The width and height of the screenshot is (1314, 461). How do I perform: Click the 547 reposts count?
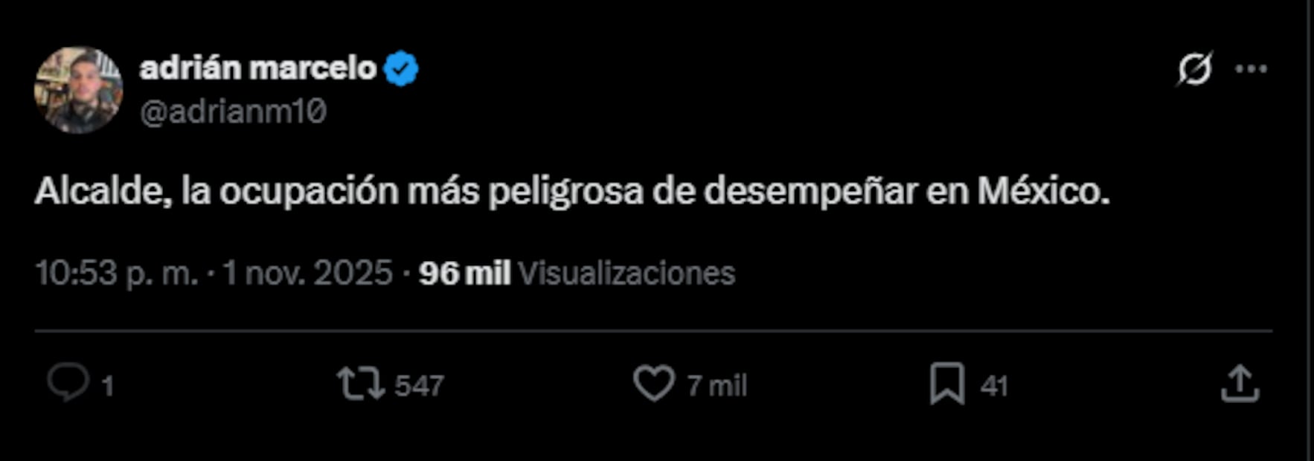click(x=419, y=386)
